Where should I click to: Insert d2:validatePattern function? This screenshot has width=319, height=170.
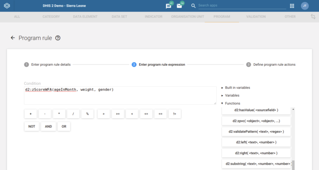(256, 132)
